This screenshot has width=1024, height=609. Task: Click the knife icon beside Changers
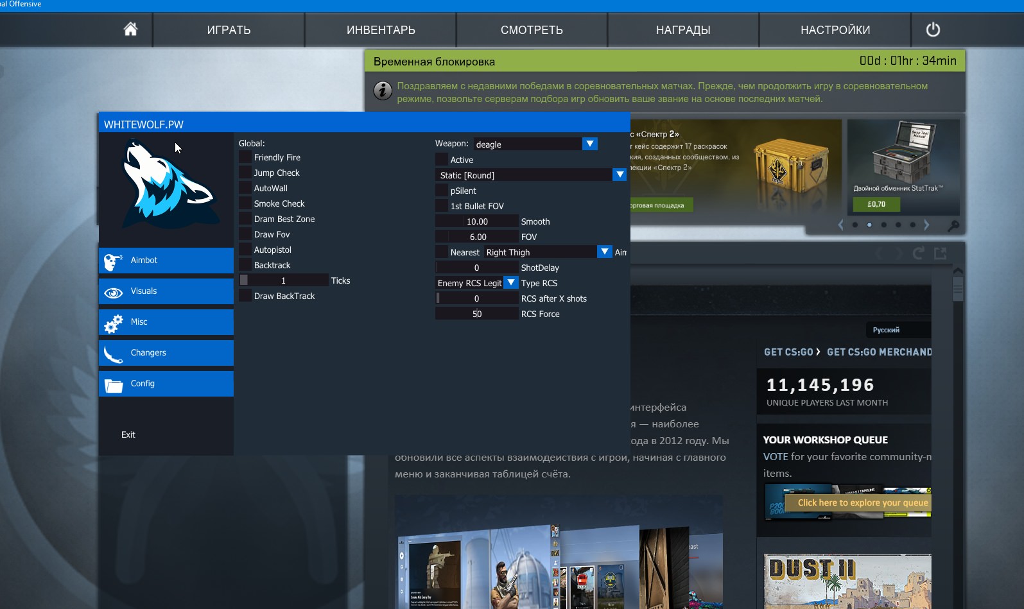(x=114, y=354)
